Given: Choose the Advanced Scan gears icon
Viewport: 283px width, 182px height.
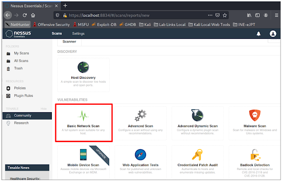Looking at the screenshot, I should 141,115.
